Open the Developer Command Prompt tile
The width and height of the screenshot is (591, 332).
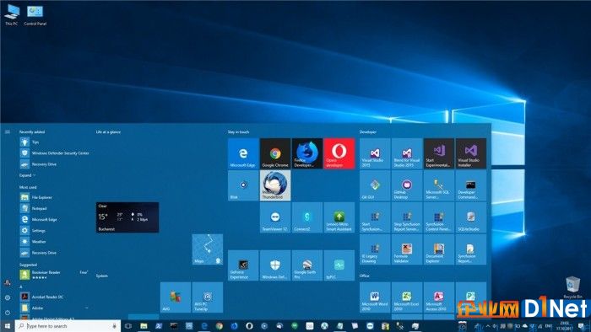click(471, 185)
